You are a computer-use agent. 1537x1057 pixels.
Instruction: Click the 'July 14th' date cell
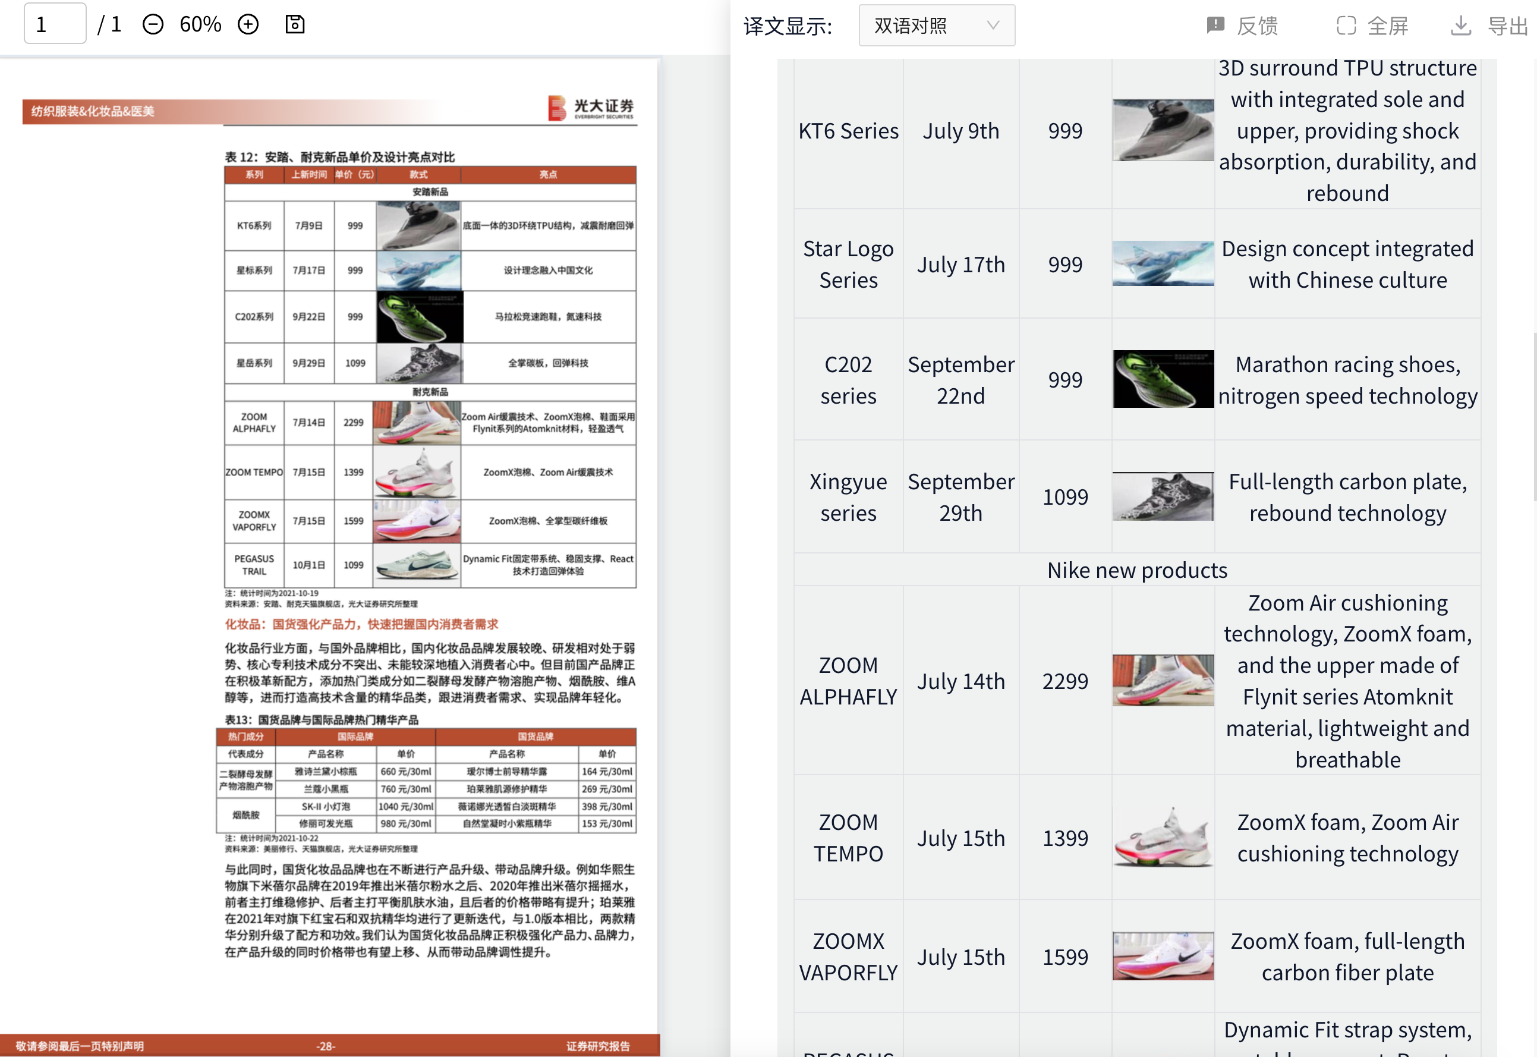coord(961,681)
